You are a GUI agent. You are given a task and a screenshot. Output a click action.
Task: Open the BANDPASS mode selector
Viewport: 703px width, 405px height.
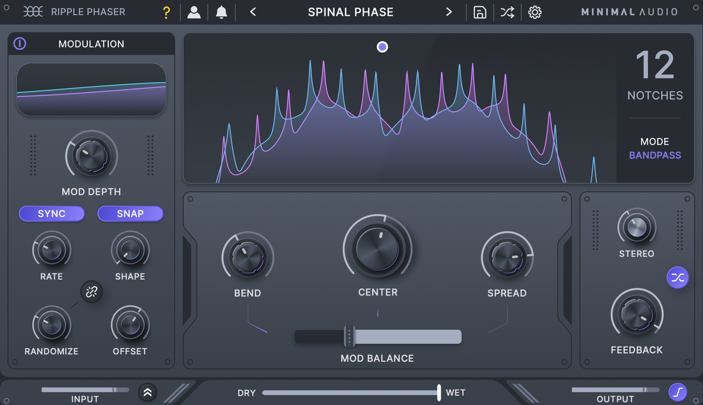(x=655, y=155)
